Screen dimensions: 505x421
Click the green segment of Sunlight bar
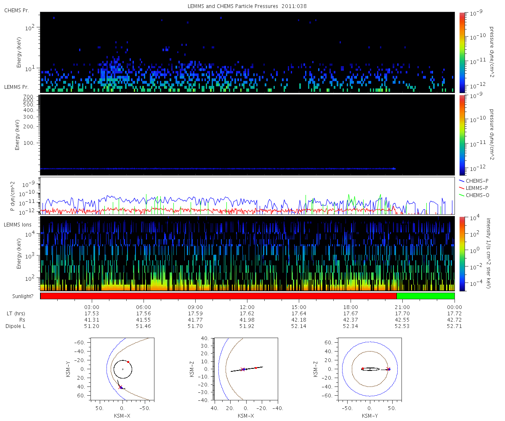[x=425, y=296]
